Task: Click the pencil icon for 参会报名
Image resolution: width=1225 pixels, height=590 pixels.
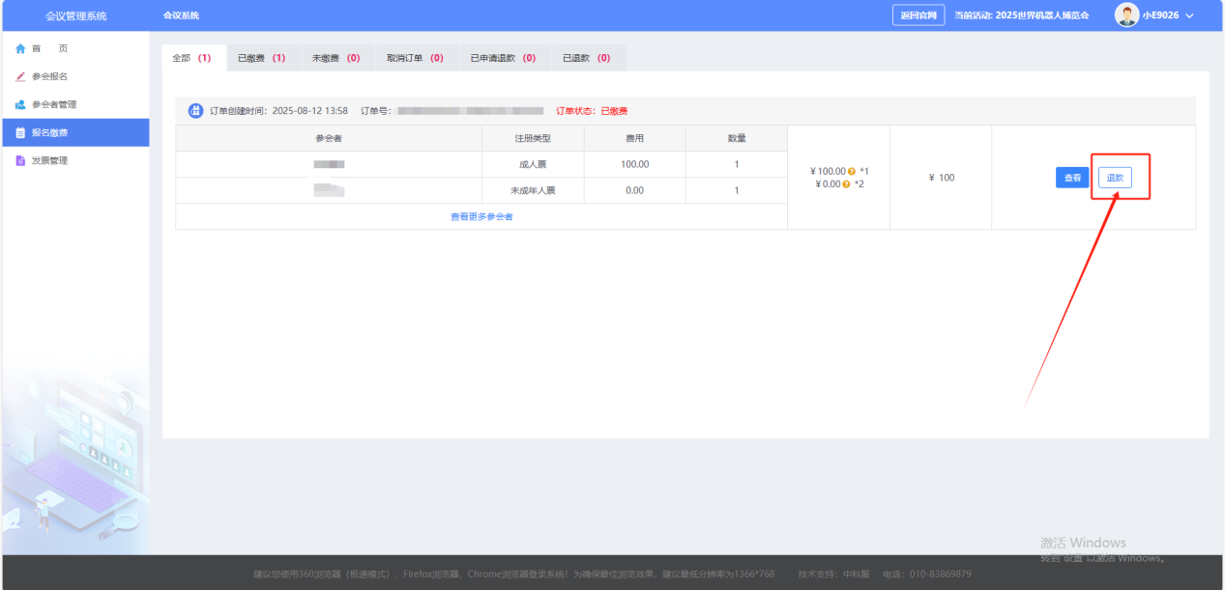Action: coord(19,77)
